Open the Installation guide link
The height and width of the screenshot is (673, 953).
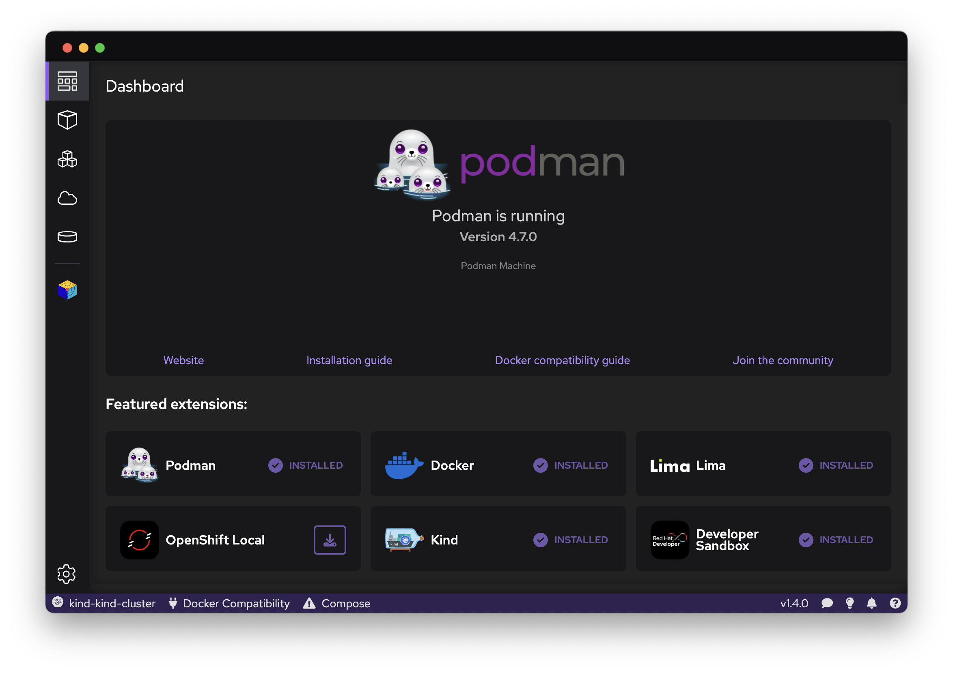coord(349,360)
